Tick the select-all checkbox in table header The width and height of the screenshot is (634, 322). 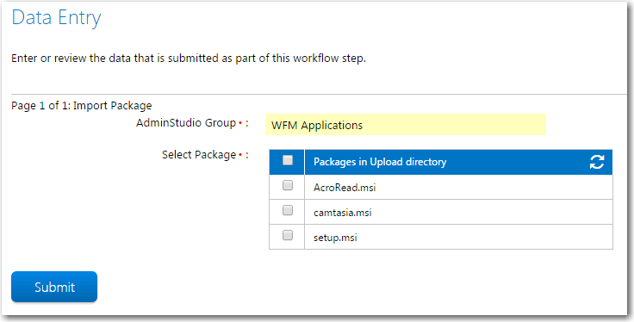(288, 160)
